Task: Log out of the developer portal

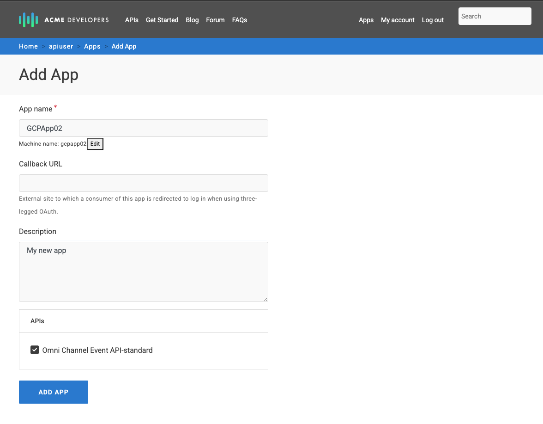Action: (432, 20)
